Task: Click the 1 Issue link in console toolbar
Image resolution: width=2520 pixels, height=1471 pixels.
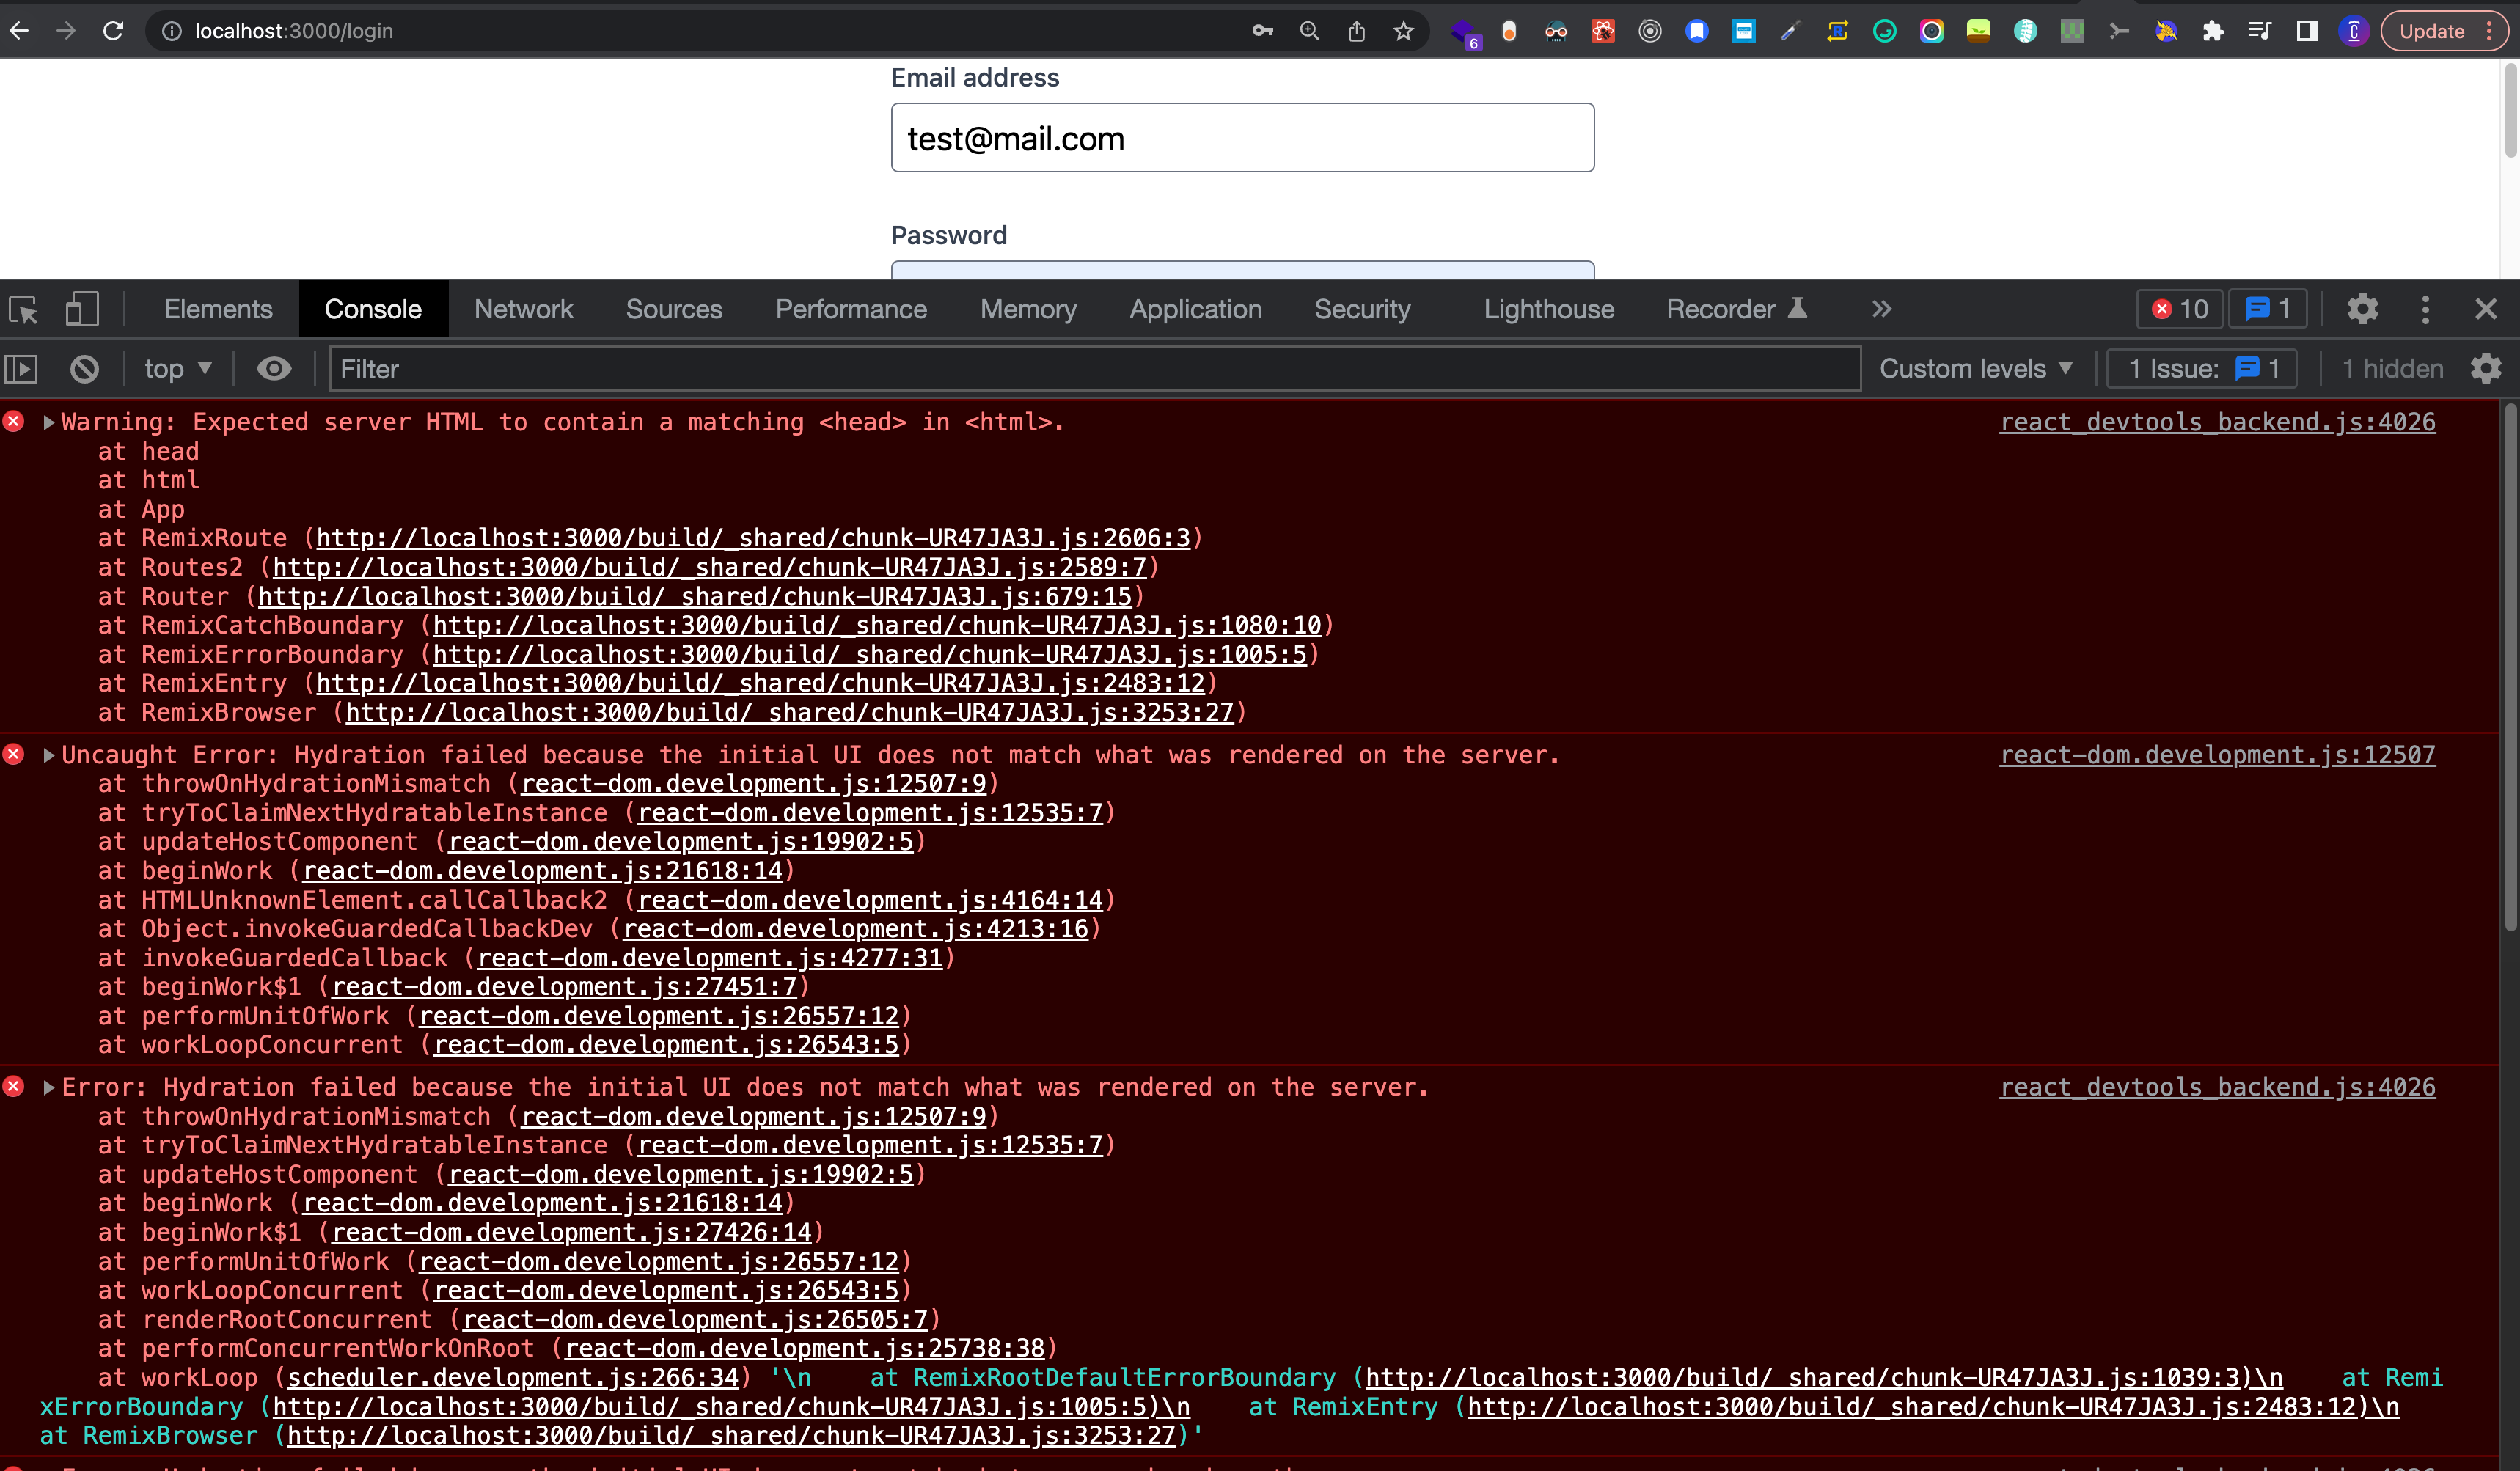Action: (2202, 369)
